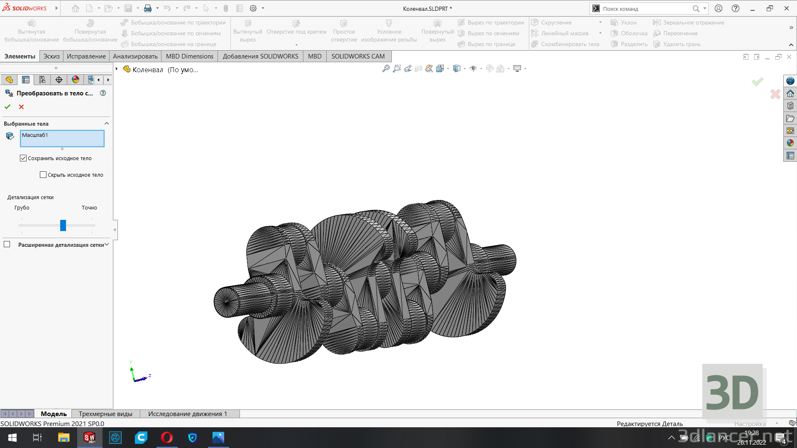Click the View Settings monitor icon

(517, 68)
